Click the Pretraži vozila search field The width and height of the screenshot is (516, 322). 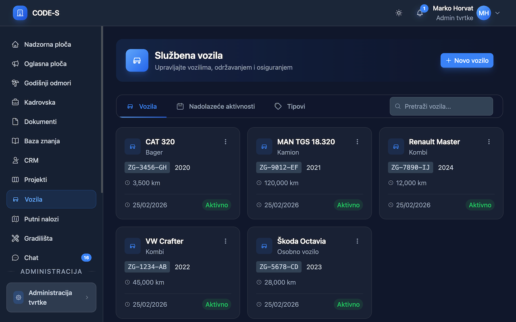(x=441, y=106)
